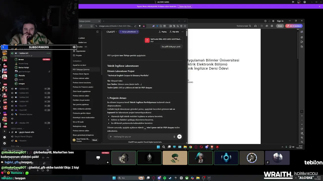Toggle the browser sidebar panel icon
The height and width of the screenshot is (181, 323).
pos(170,26)
